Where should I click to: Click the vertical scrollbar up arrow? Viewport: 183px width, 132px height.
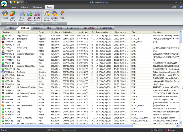(180, 32)
